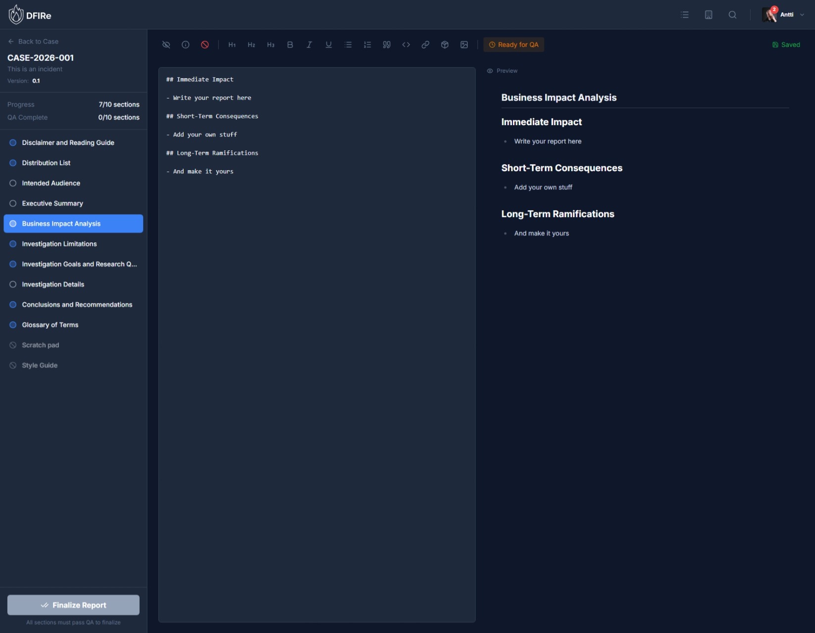Select the Investigation Limitations section
815x633 pixels.
59,244
